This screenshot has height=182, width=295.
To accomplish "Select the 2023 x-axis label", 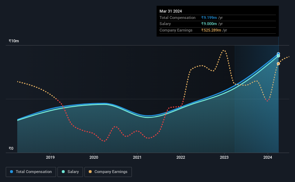I will point(224,157).
